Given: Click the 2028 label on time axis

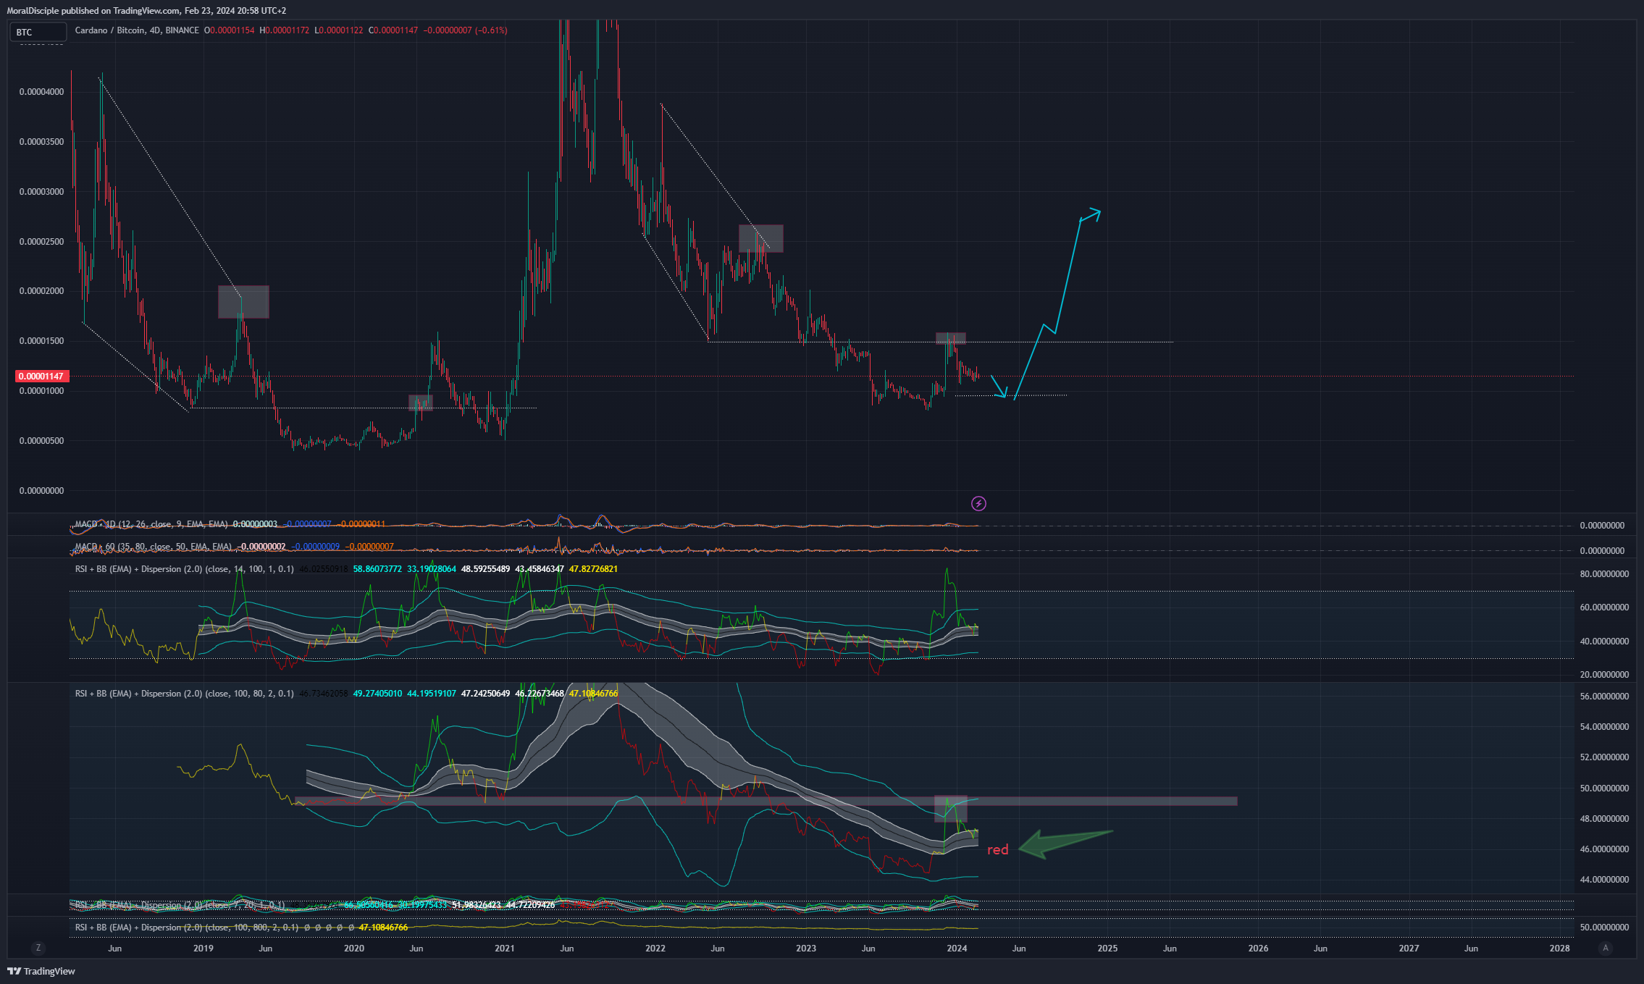Looking at the screenshot, I should point(1559,949).
